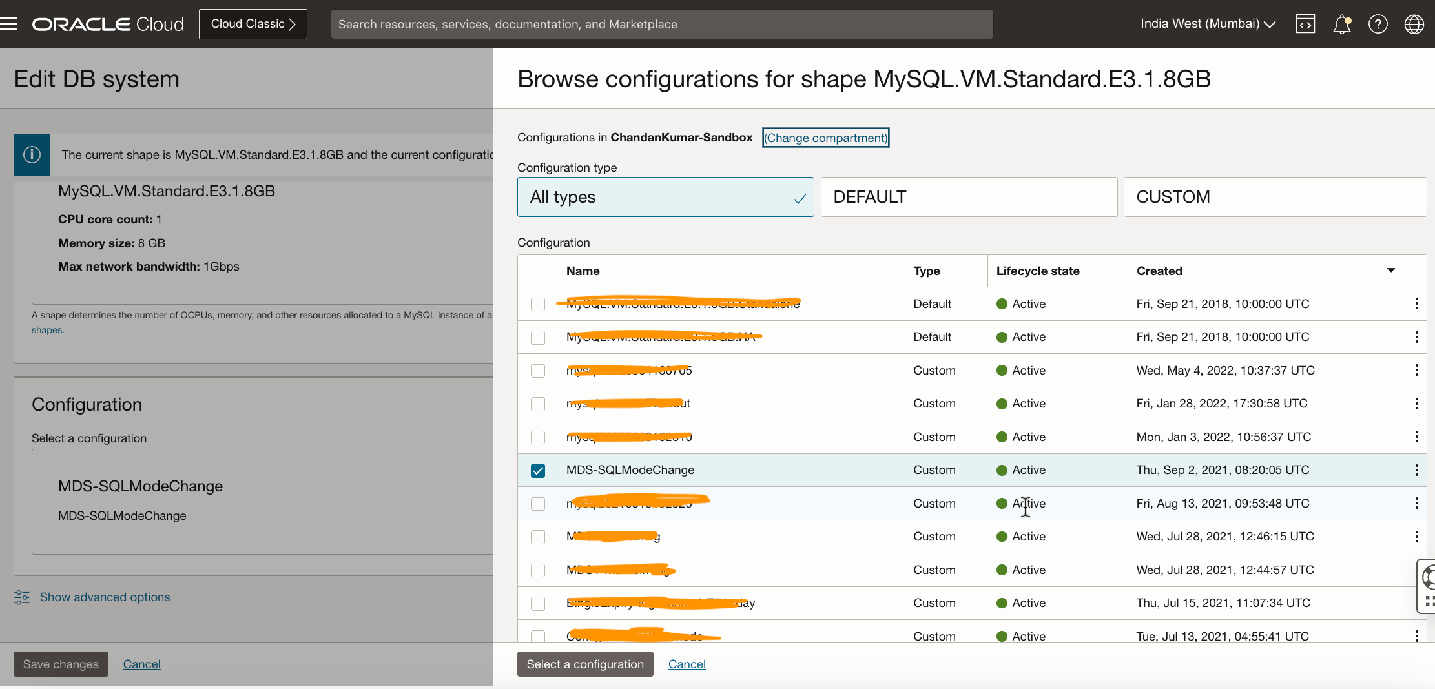Open the help question mark icon
Image resolution: width=1435 pixels, height=689 pixels.
point(1378,24)
